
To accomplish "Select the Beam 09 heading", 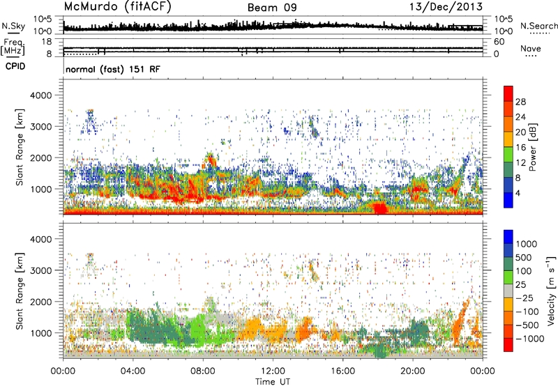I will (272, 8).
